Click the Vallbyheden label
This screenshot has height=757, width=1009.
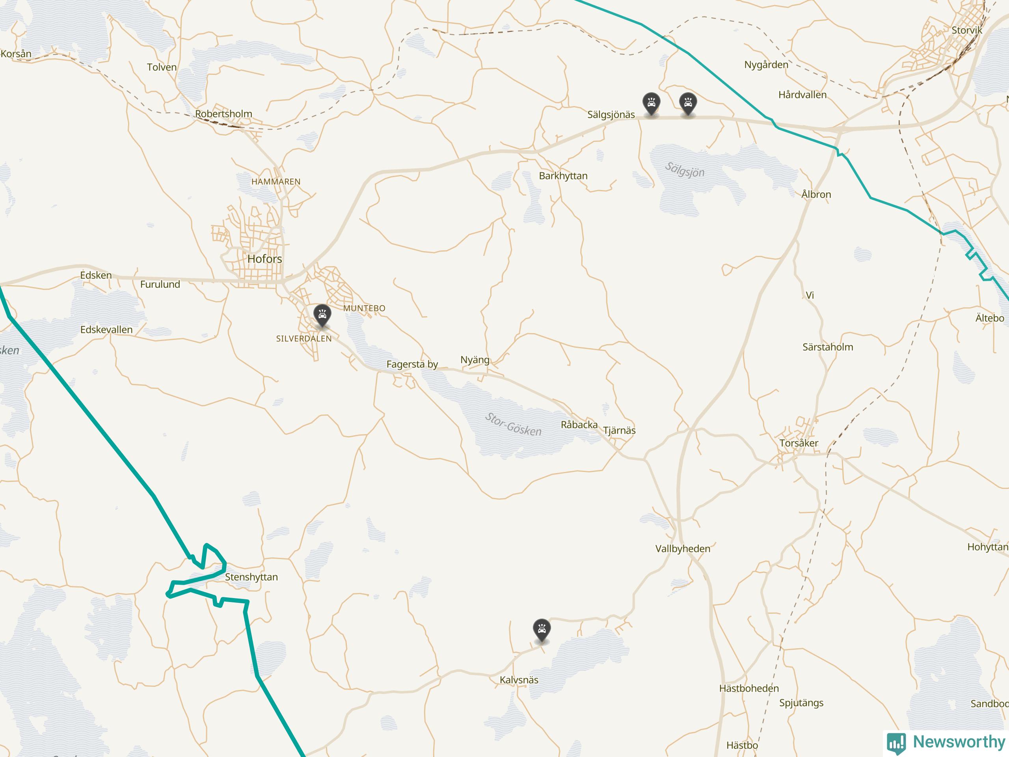coord(682,548)
